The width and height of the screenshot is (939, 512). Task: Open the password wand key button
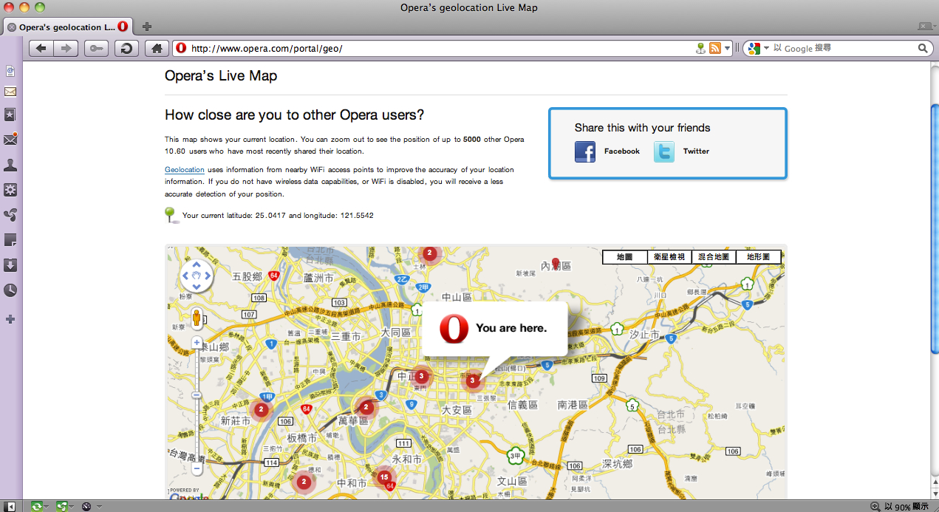tap(96, 48)
